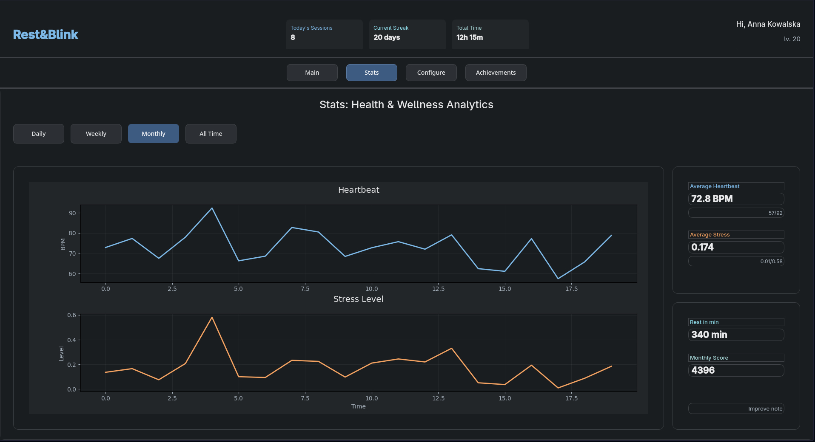Open the Main tab
815x442 pixels.
312,73
